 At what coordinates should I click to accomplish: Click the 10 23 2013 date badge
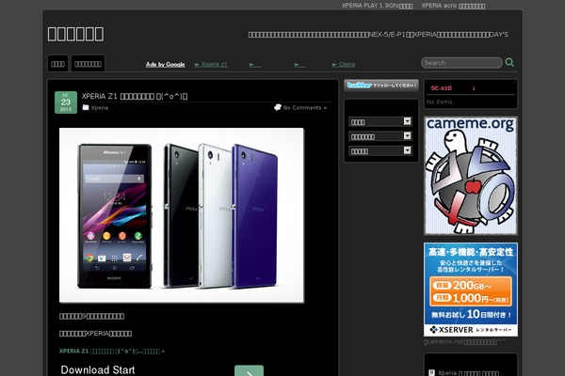point(66,102)
